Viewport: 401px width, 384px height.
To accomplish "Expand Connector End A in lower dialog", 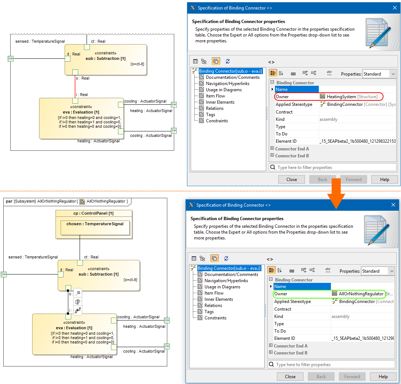I will click(271, 345).
